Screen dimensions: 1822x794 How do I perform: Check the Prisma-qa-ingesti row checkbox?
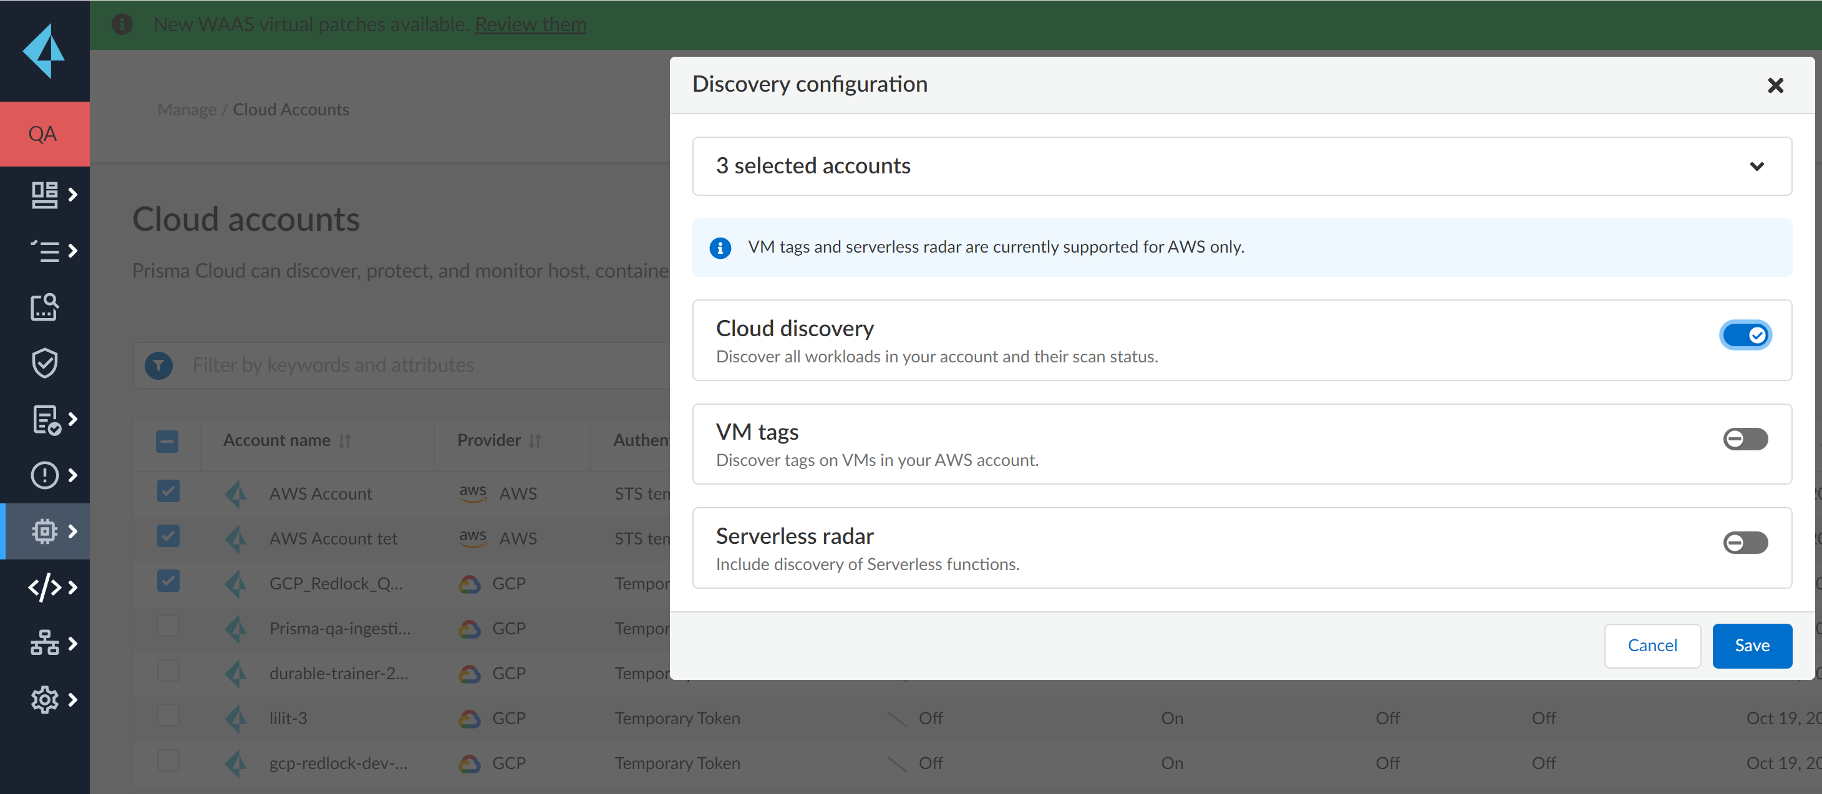168,626
